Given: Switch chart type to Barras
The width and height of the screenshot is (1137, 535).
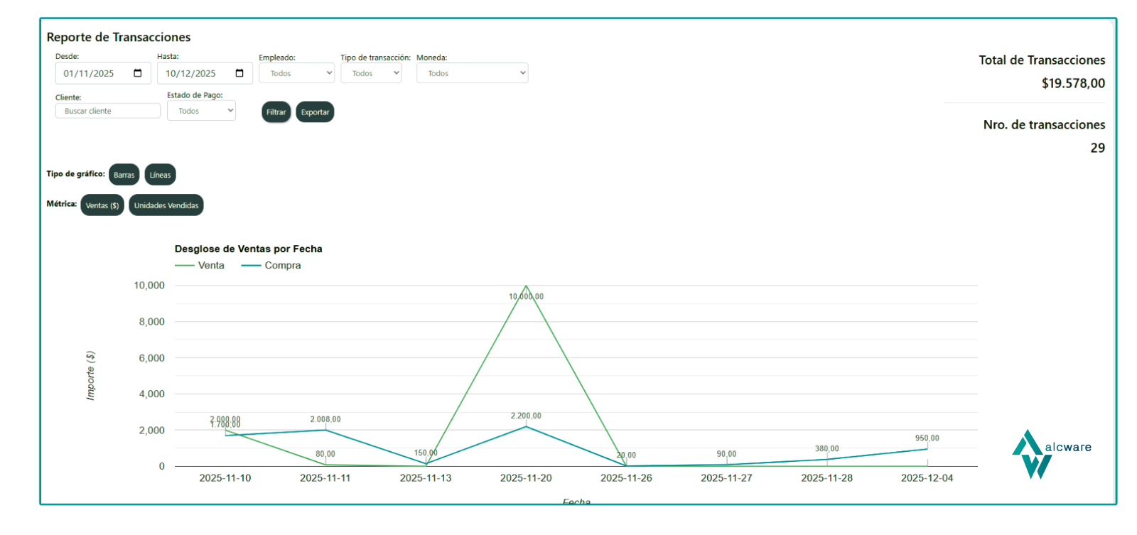Looking at the screenshot, I should click(124, 175).
